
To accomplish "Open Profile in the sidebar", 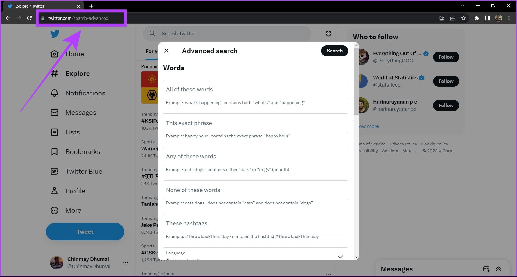I will pos(68,191).
